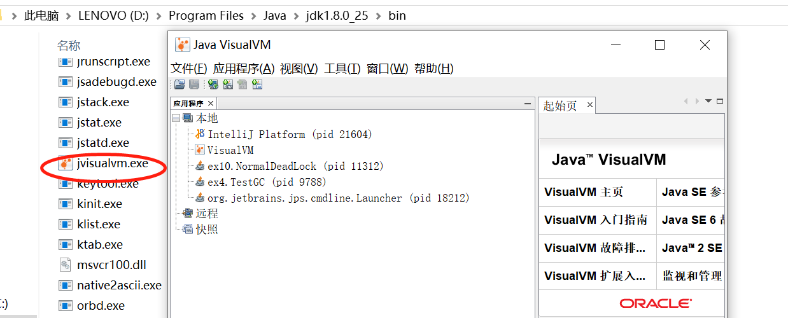Open the documents list dropdown arrow
The image size is (788, 318).
tap(708, 101)
